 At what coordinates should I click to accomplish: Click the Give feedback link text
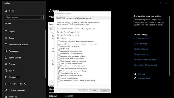point(144,78)
